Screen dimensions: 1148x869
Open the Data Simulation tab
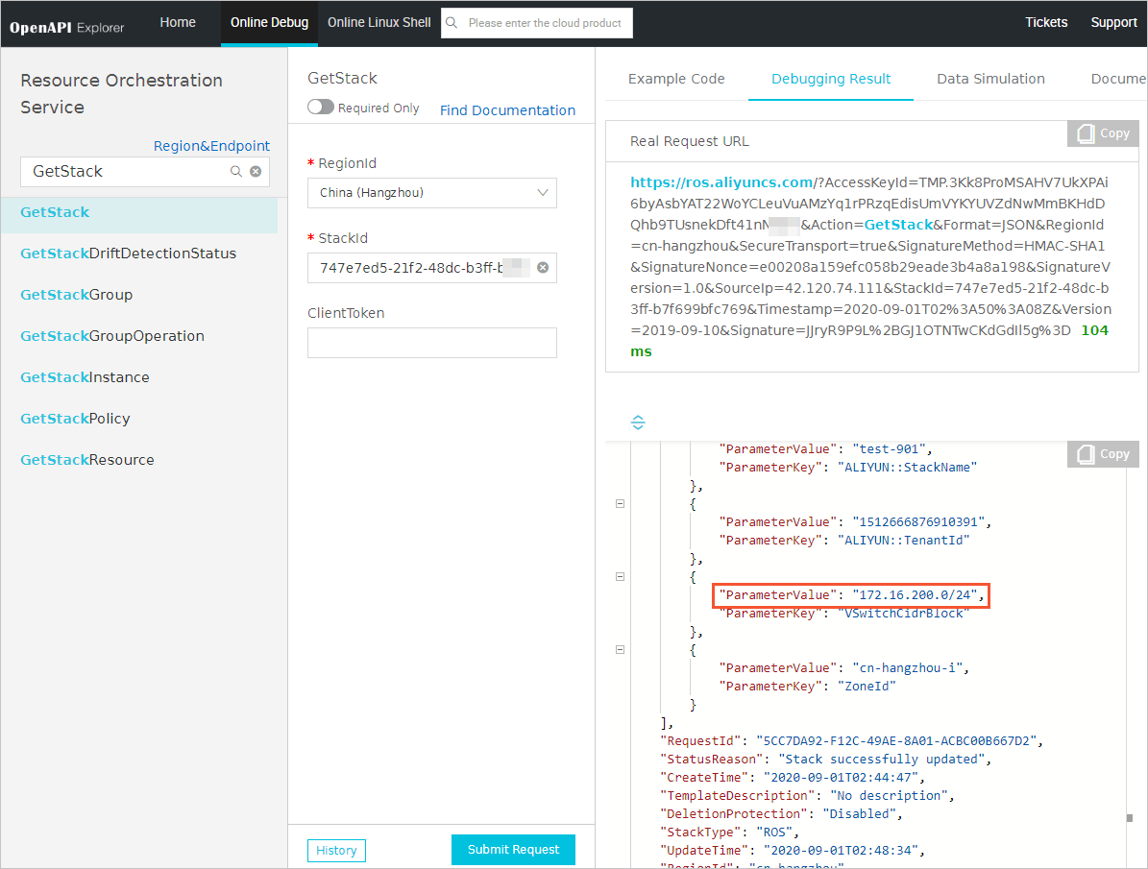point(990,79)
